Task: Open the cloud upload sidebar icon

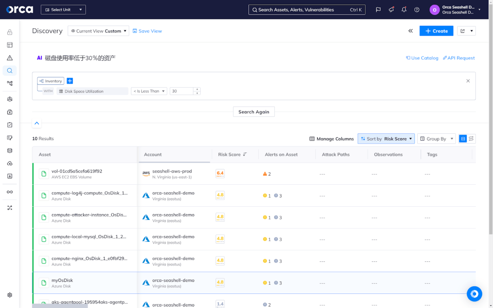Action: (x=10, y=163)
